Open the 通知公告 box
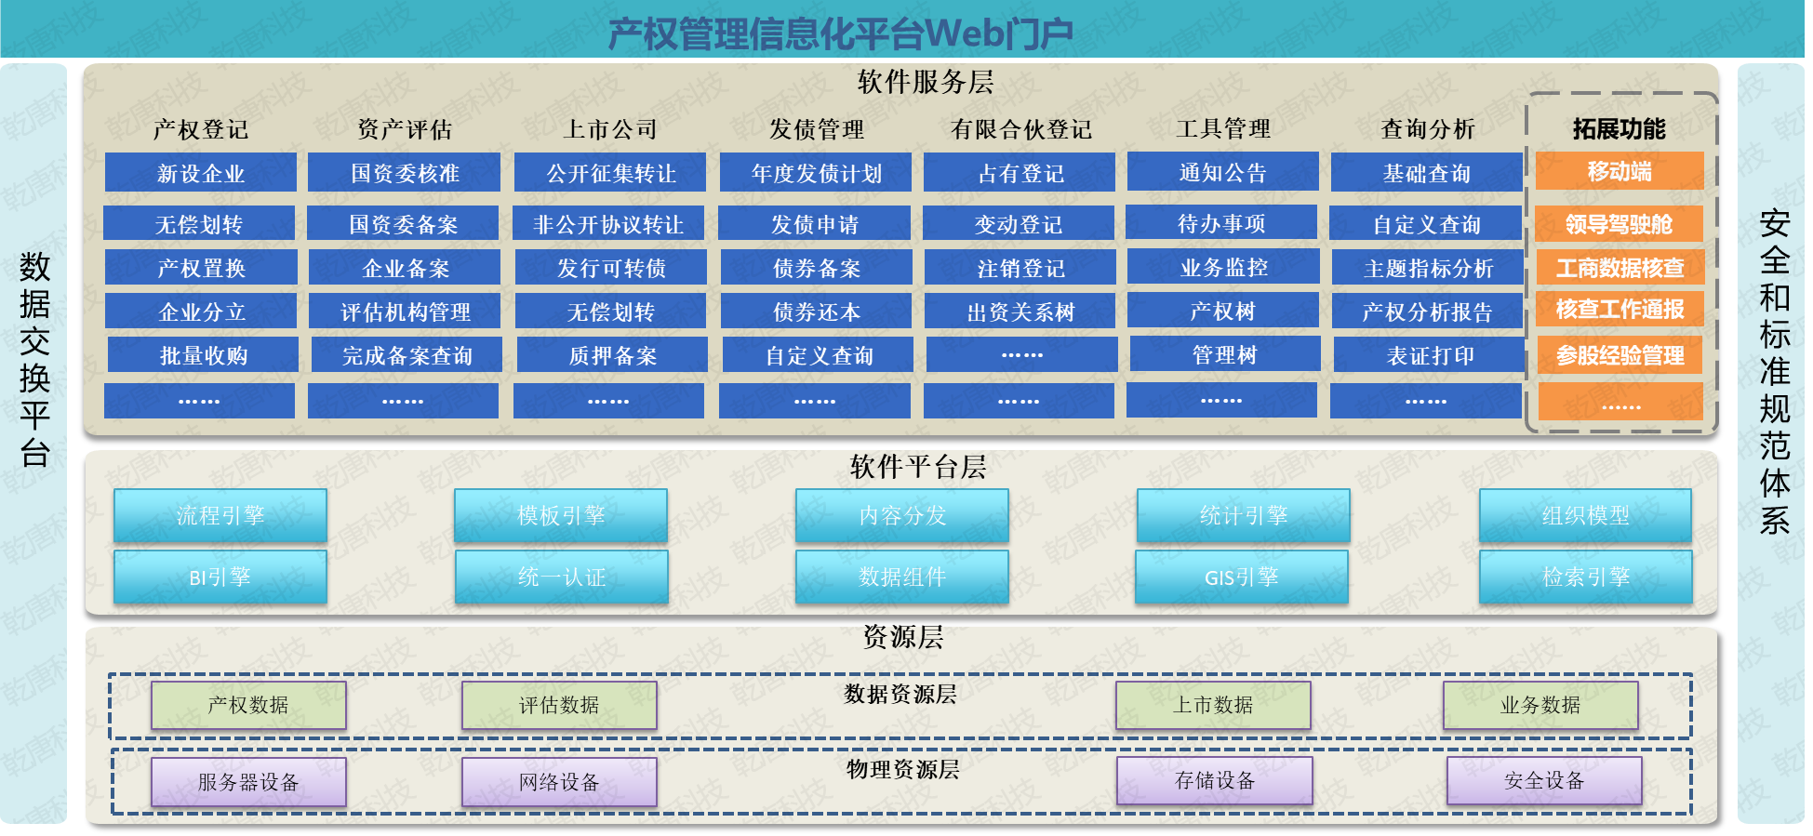The image size is (1813, 836). click(1223, 172)
